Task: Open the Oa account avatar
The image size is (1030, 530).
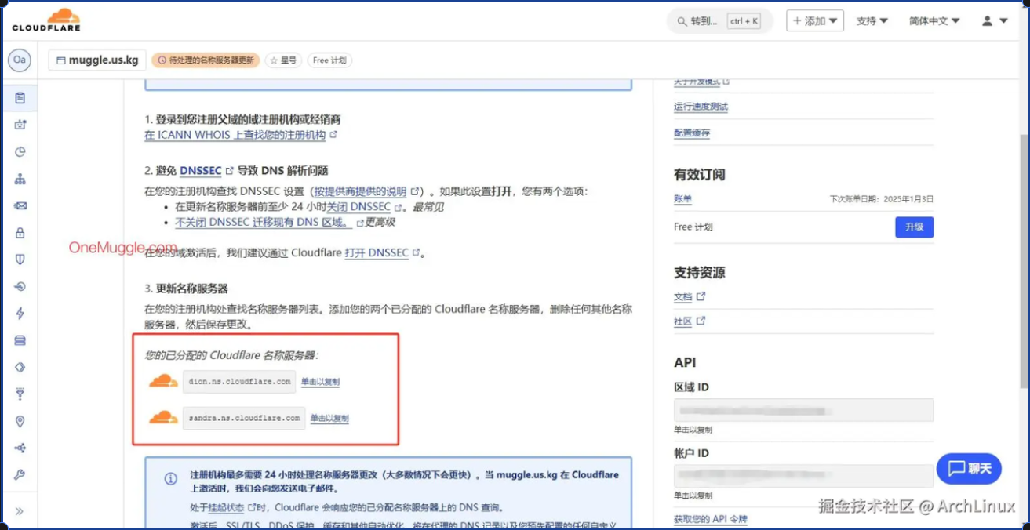Action: coord(20,60)
